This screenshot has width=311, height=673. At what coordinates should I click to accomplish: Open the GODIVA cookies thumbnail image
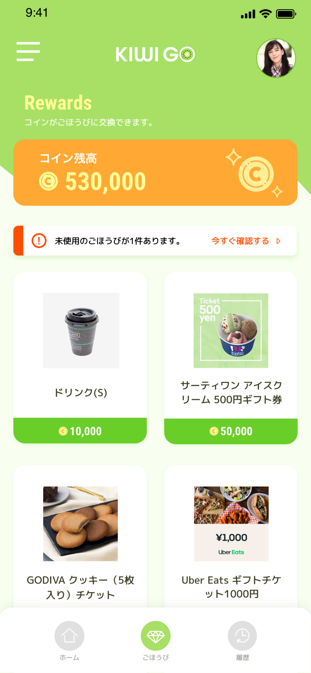click(80, 523)
